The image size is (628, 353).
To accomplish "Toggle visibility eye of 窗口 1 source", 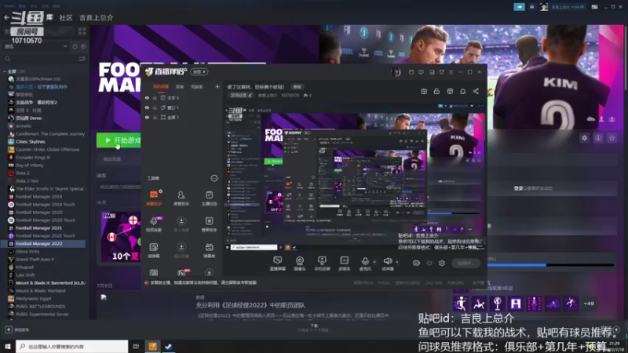I will pyautogui.click(x=147, y=107).
